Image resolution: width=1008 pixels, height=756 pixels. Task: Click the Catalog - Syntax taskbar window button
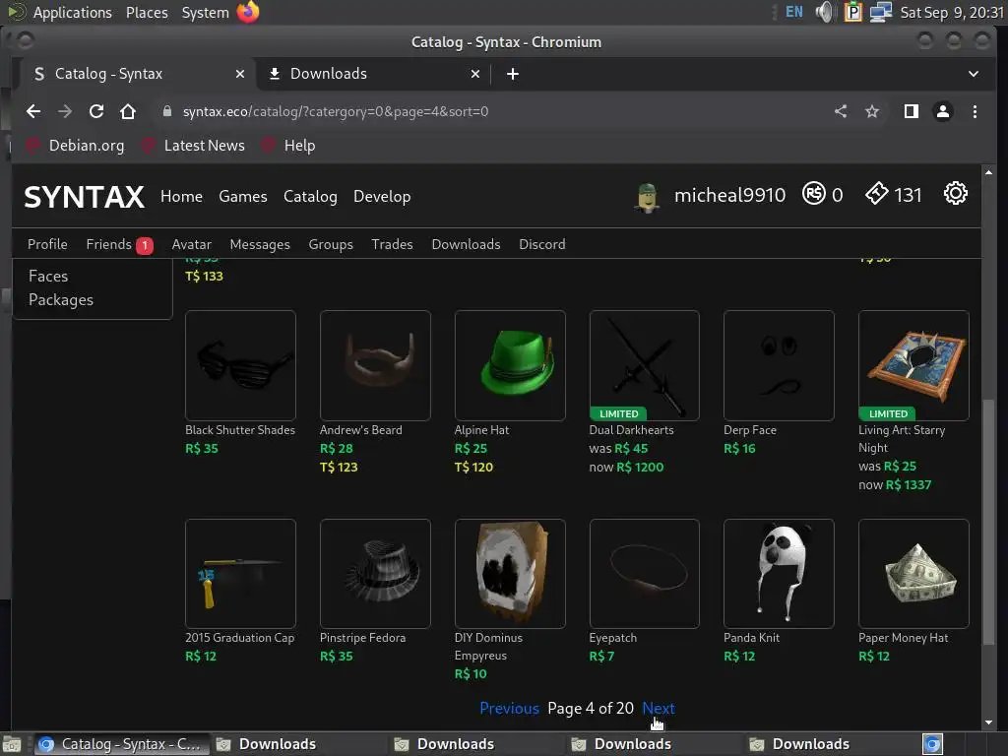121,744
